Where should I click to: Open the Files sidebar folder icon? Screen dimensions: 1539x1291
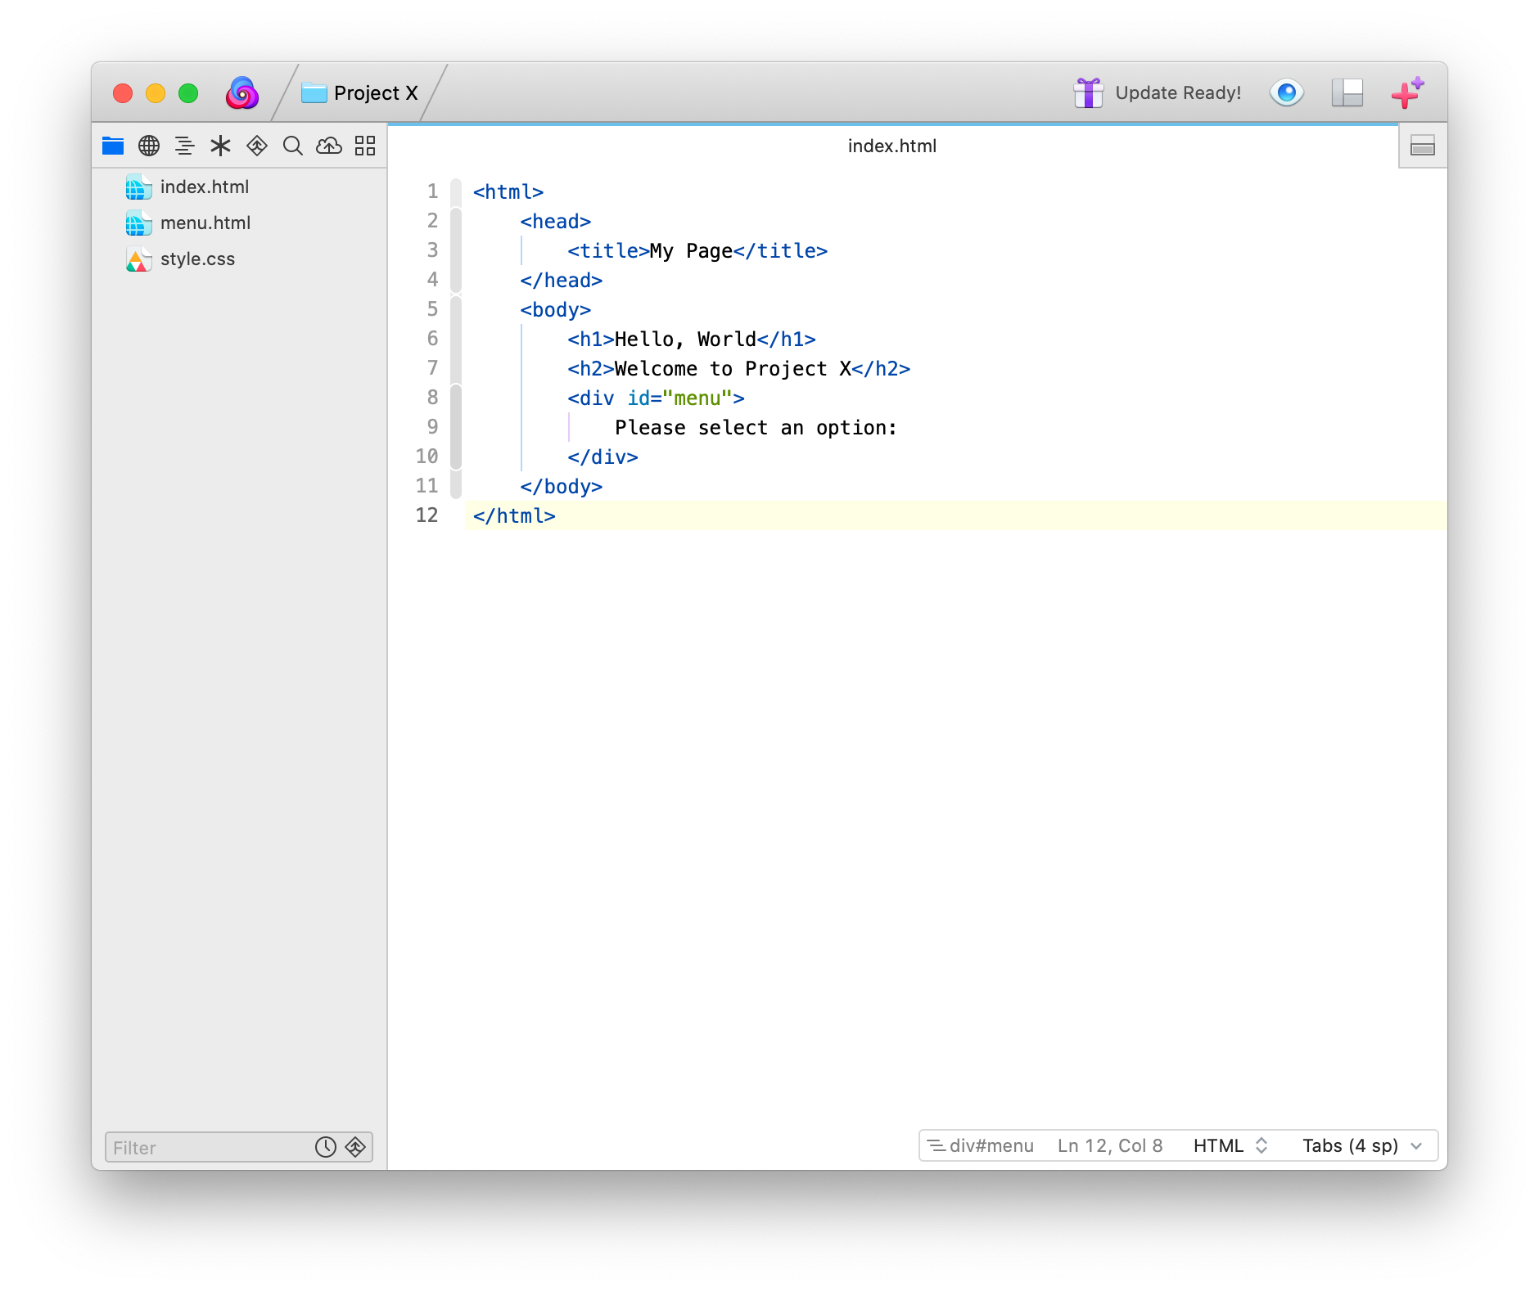pos(113,146)
